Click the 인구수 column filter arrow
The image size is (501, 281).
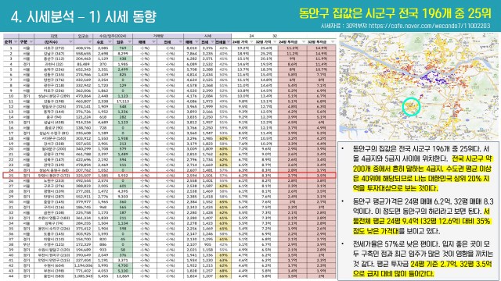(89, 42)
